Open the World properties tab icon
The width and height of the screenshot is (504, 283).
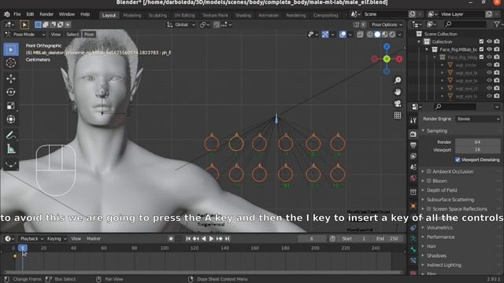pos(413,178)
